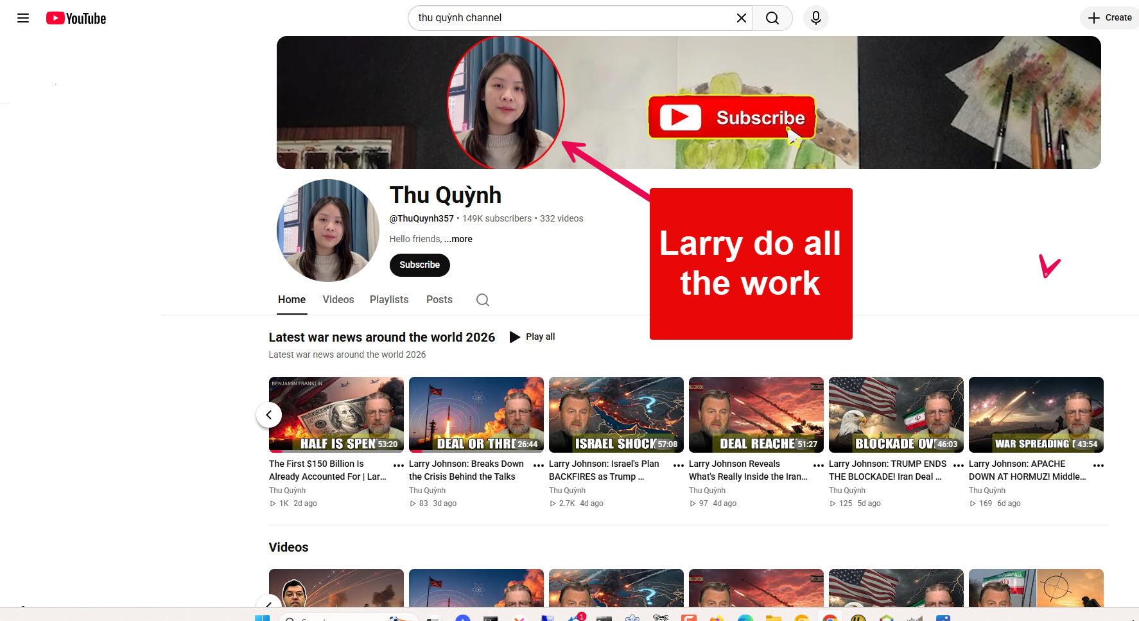Play the 'HALF IS SPENT' thumbnail video
The image size is (1139, 621).
coord(336,415)
